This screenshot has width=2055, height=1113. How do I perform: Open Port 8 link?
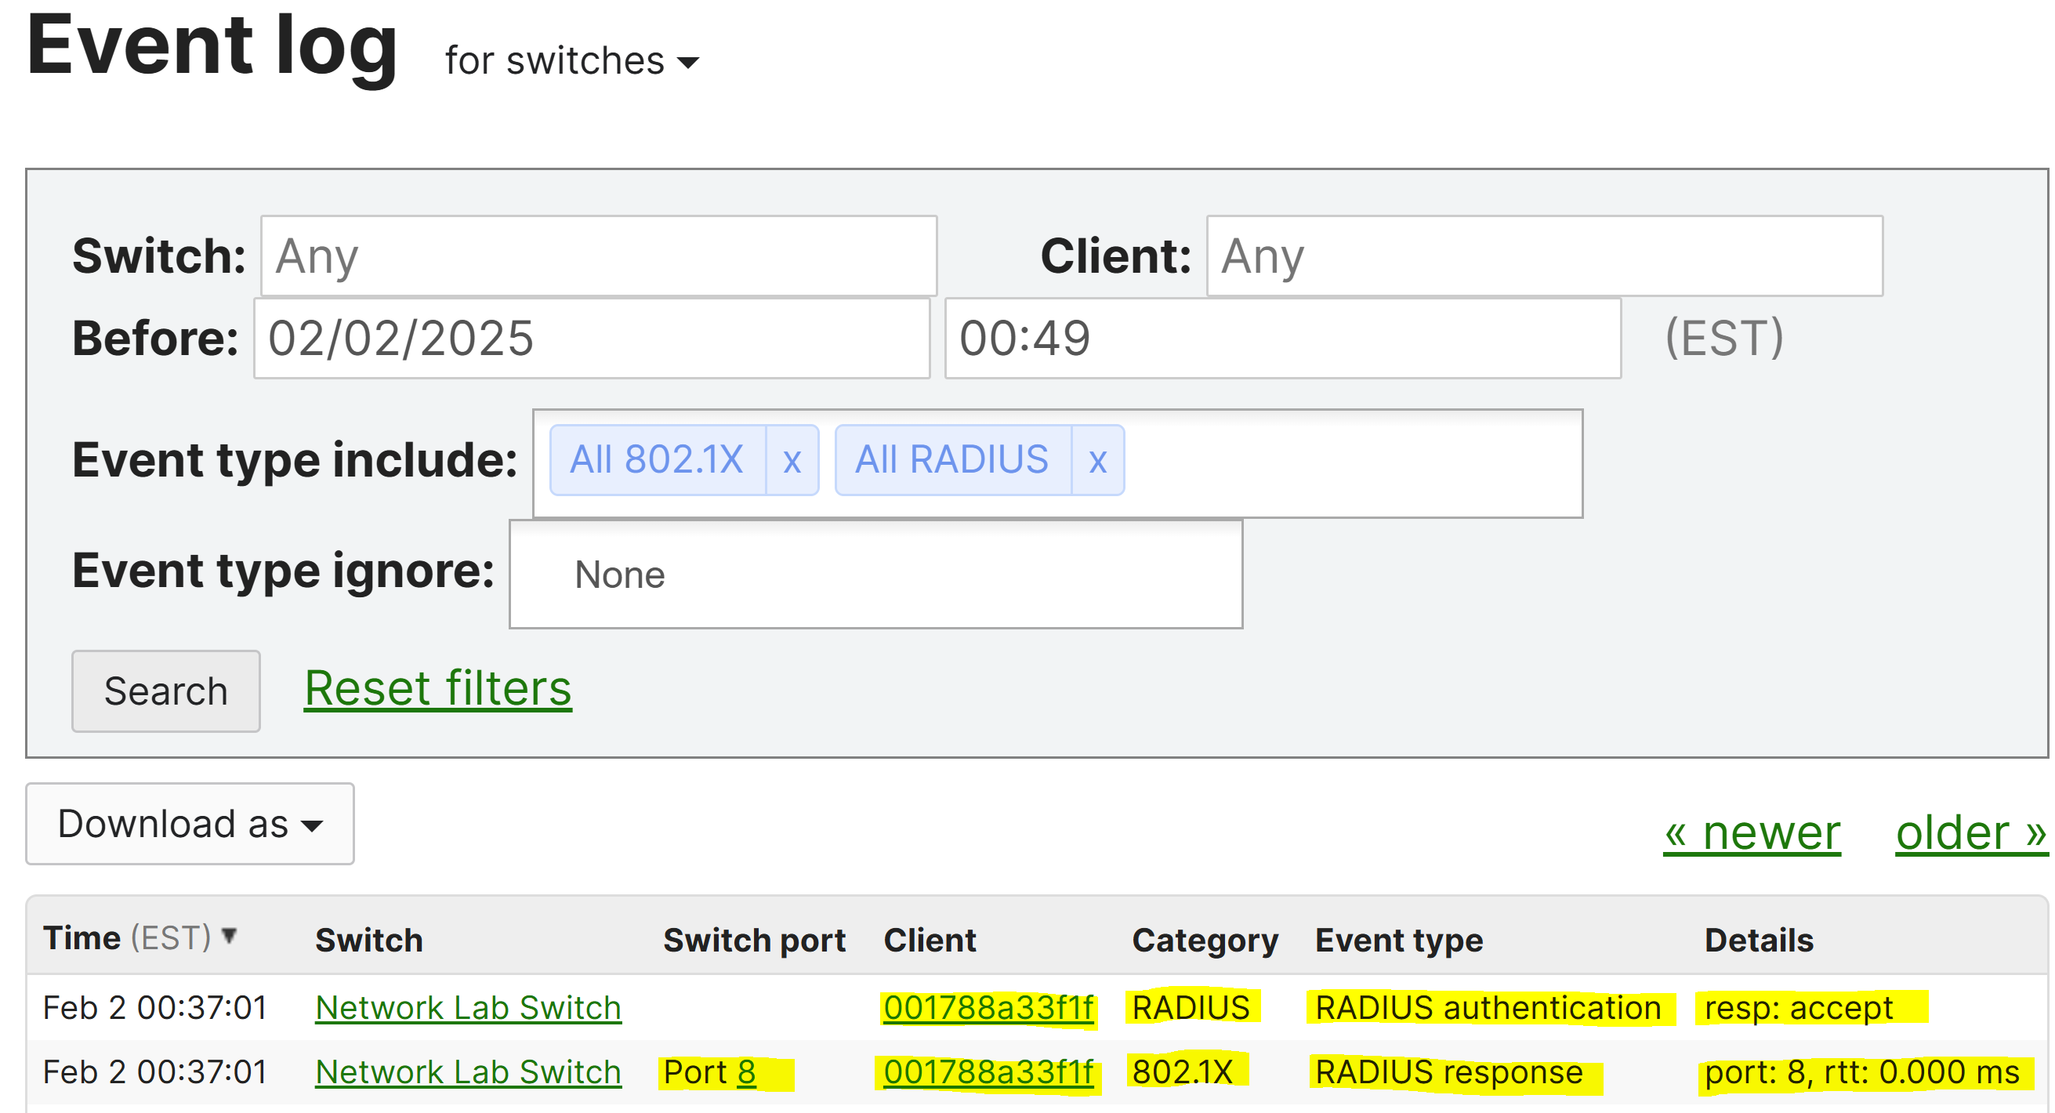(x=746, y=1072)
